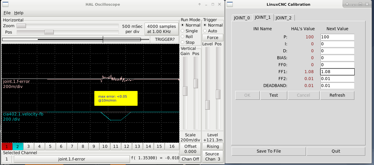Click the horizontal Pos slider
The height and width of the screenshot is (165, 374).
pyautogui.click(x=68, y=32)
